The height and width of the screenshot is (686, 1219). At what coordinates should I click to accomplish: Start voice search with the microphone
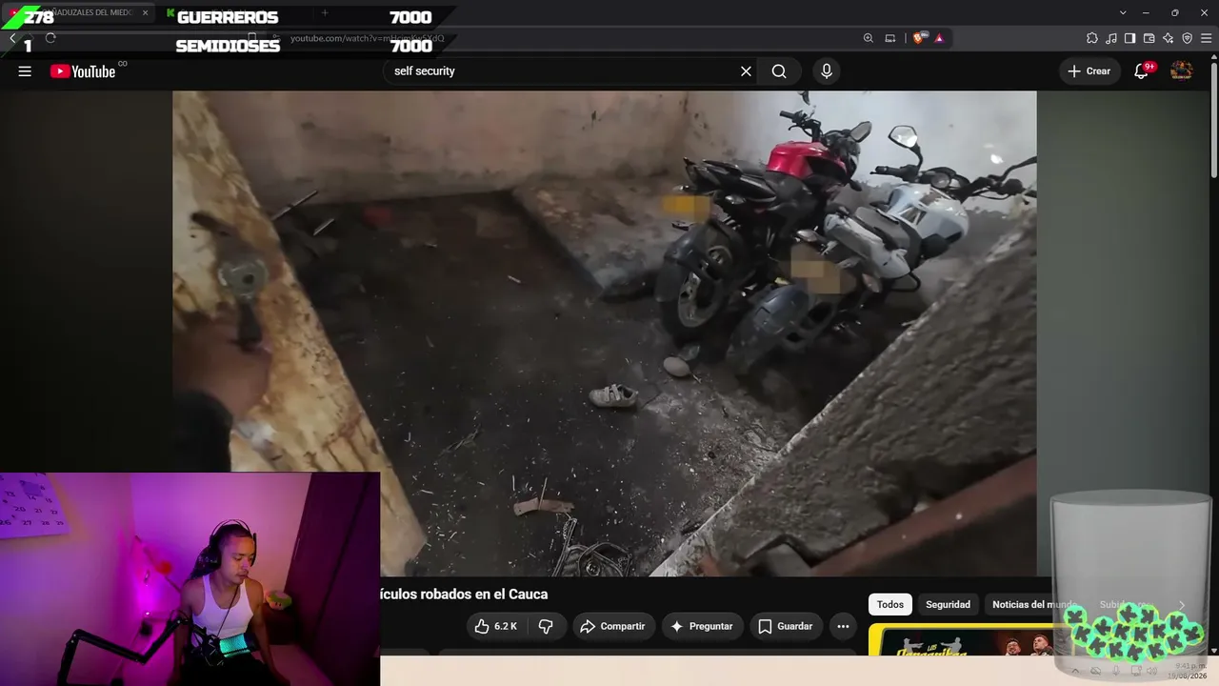827,71
